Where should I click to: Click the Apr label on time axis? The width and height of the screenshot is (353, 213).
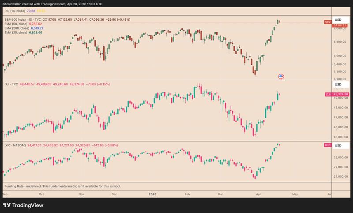259,194
